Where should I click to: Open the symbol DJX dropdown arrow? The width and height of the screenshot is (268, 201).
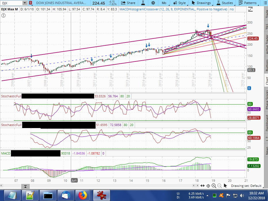coord(24,3)
